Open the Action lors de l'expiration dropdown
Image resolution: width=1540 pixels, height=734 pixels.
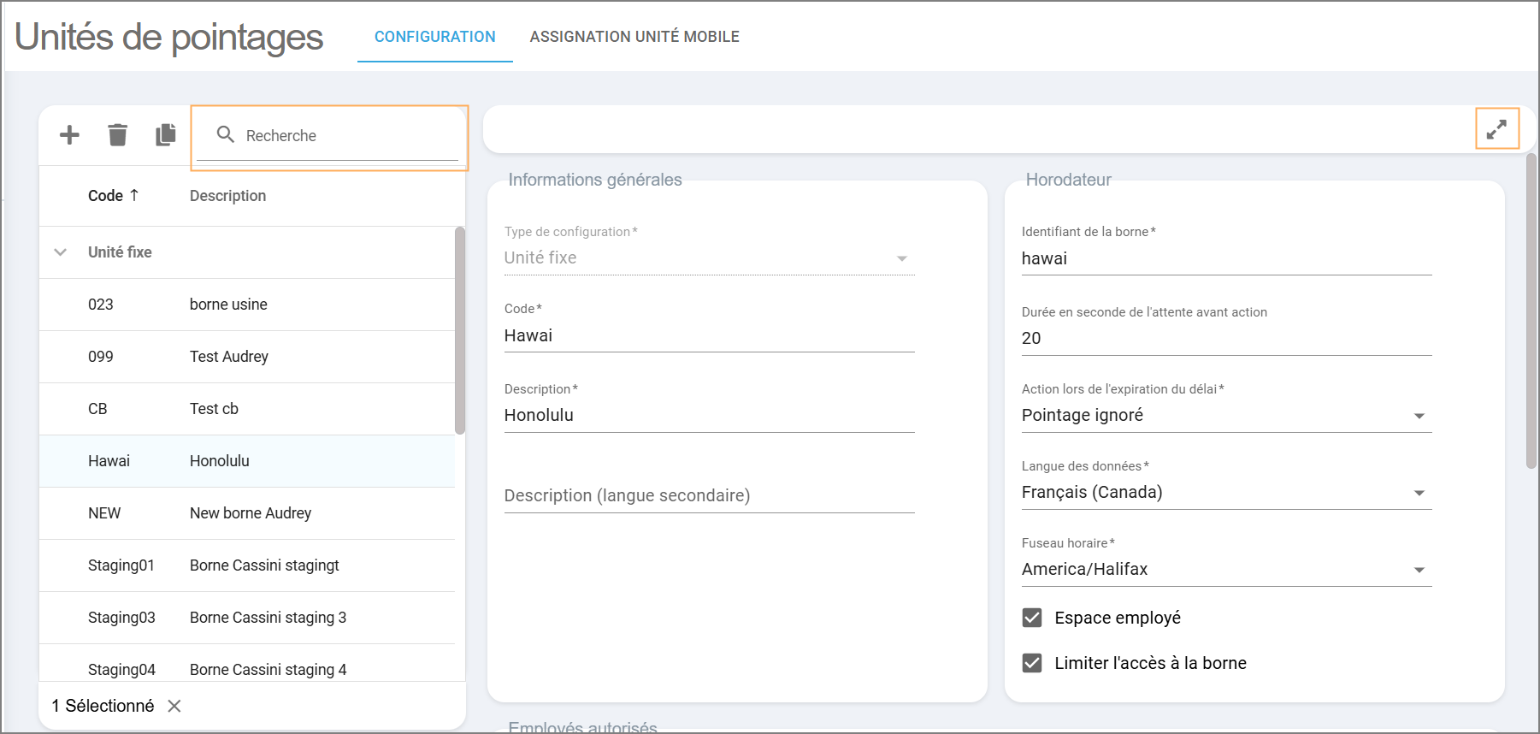pyautogui.click(x=1419, y=416)
